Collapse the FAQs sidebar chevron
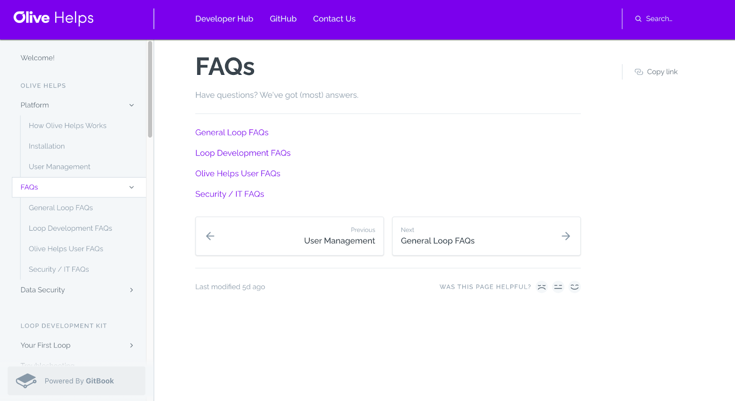 (x=131, y=187)
